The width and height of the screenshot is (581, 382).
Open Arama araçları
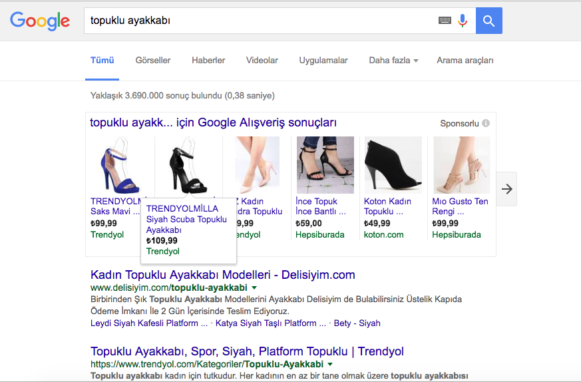point(465,61)
